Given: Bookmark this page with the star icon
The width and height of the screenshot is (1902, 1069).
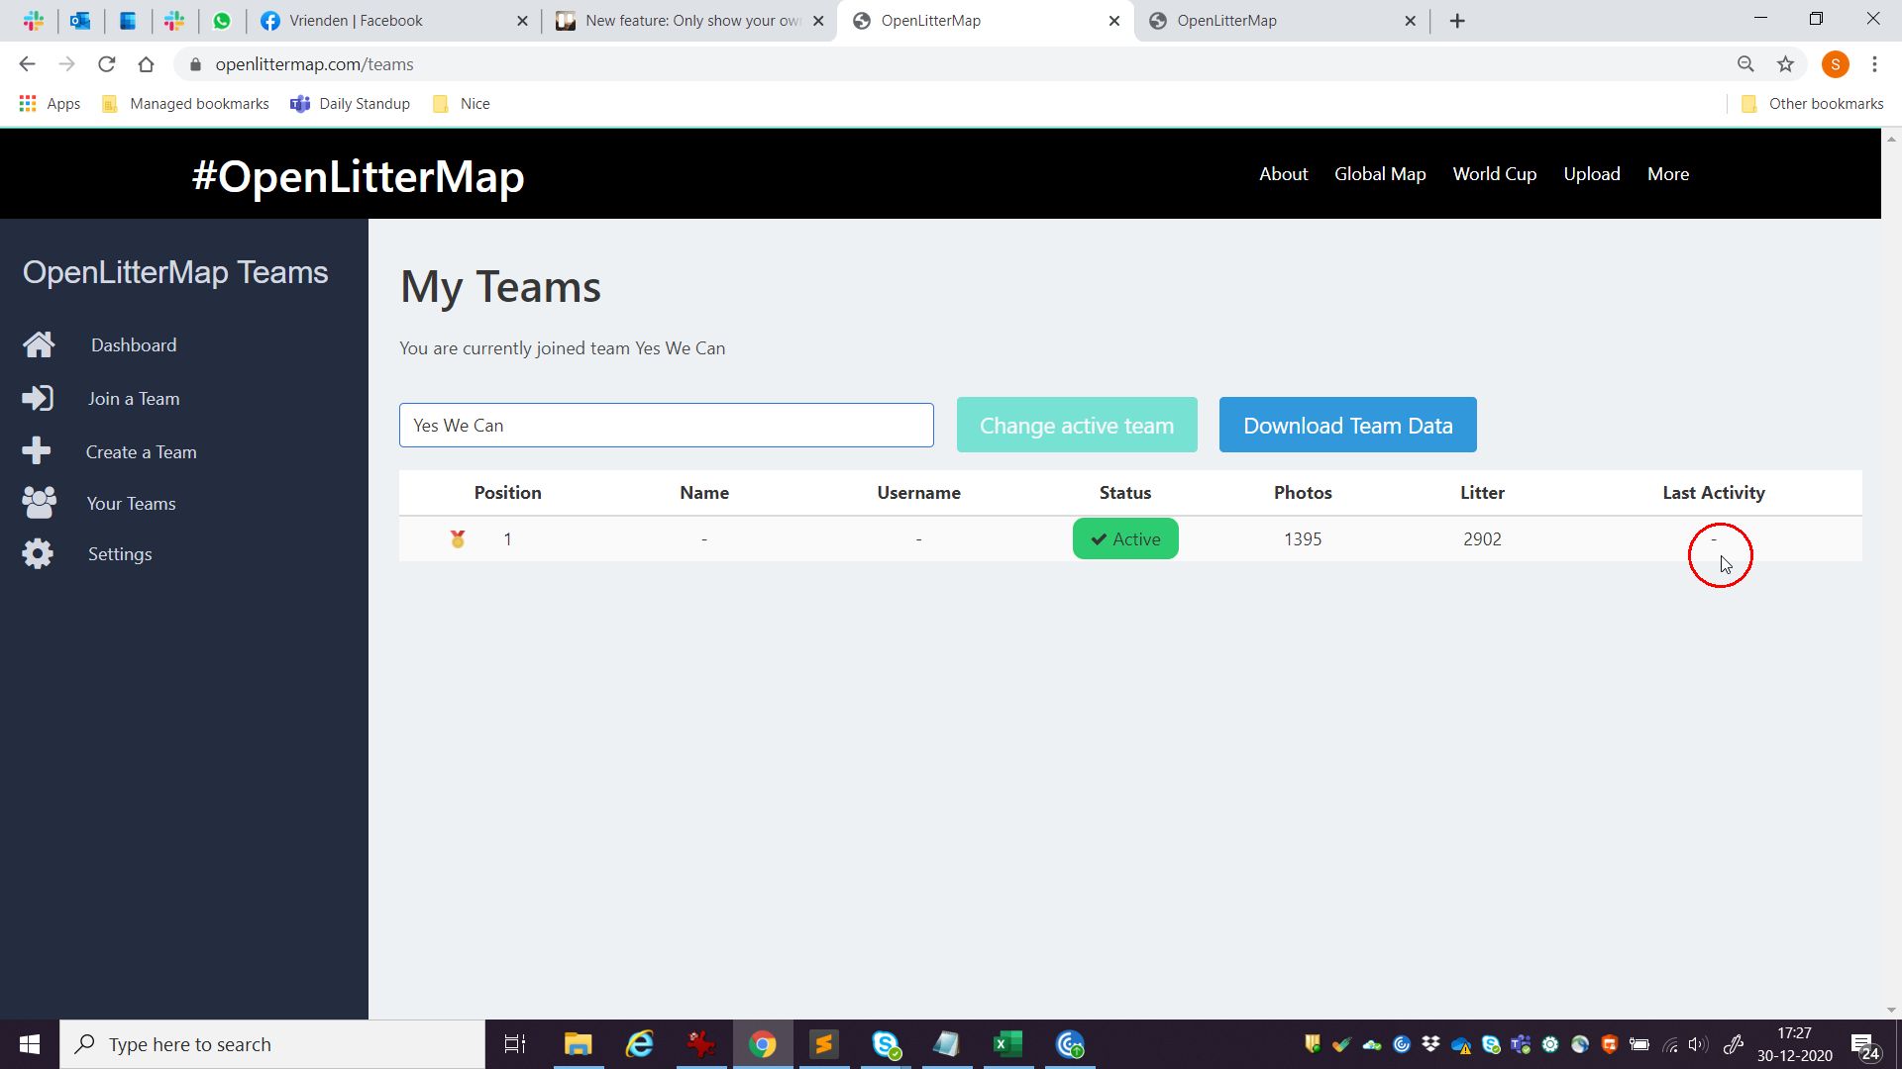Looking at the screenshot, I should coord(1786,63).
